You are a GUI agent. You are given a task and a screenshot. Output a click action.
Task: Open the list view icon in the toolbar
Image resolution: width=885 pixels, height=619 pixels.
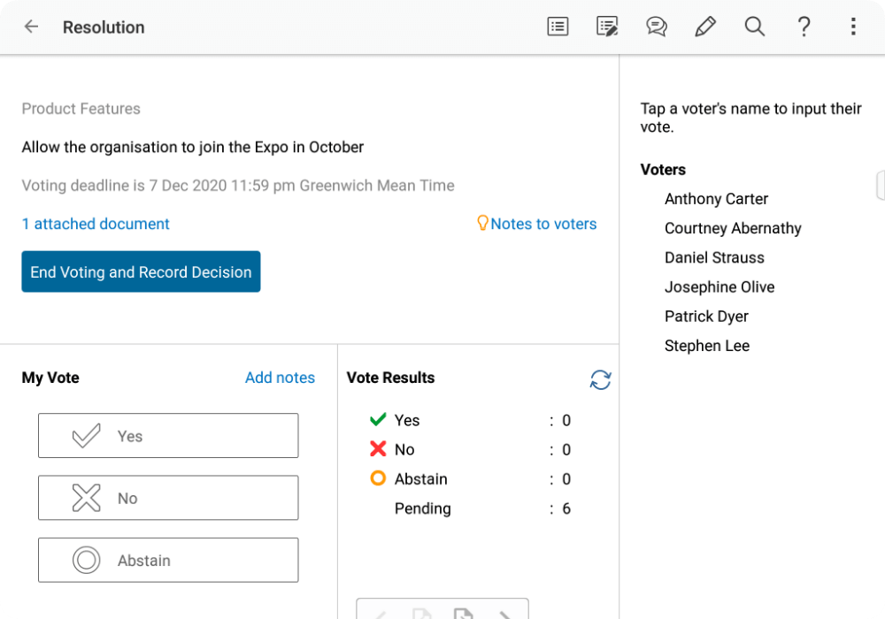pos(558,27)
